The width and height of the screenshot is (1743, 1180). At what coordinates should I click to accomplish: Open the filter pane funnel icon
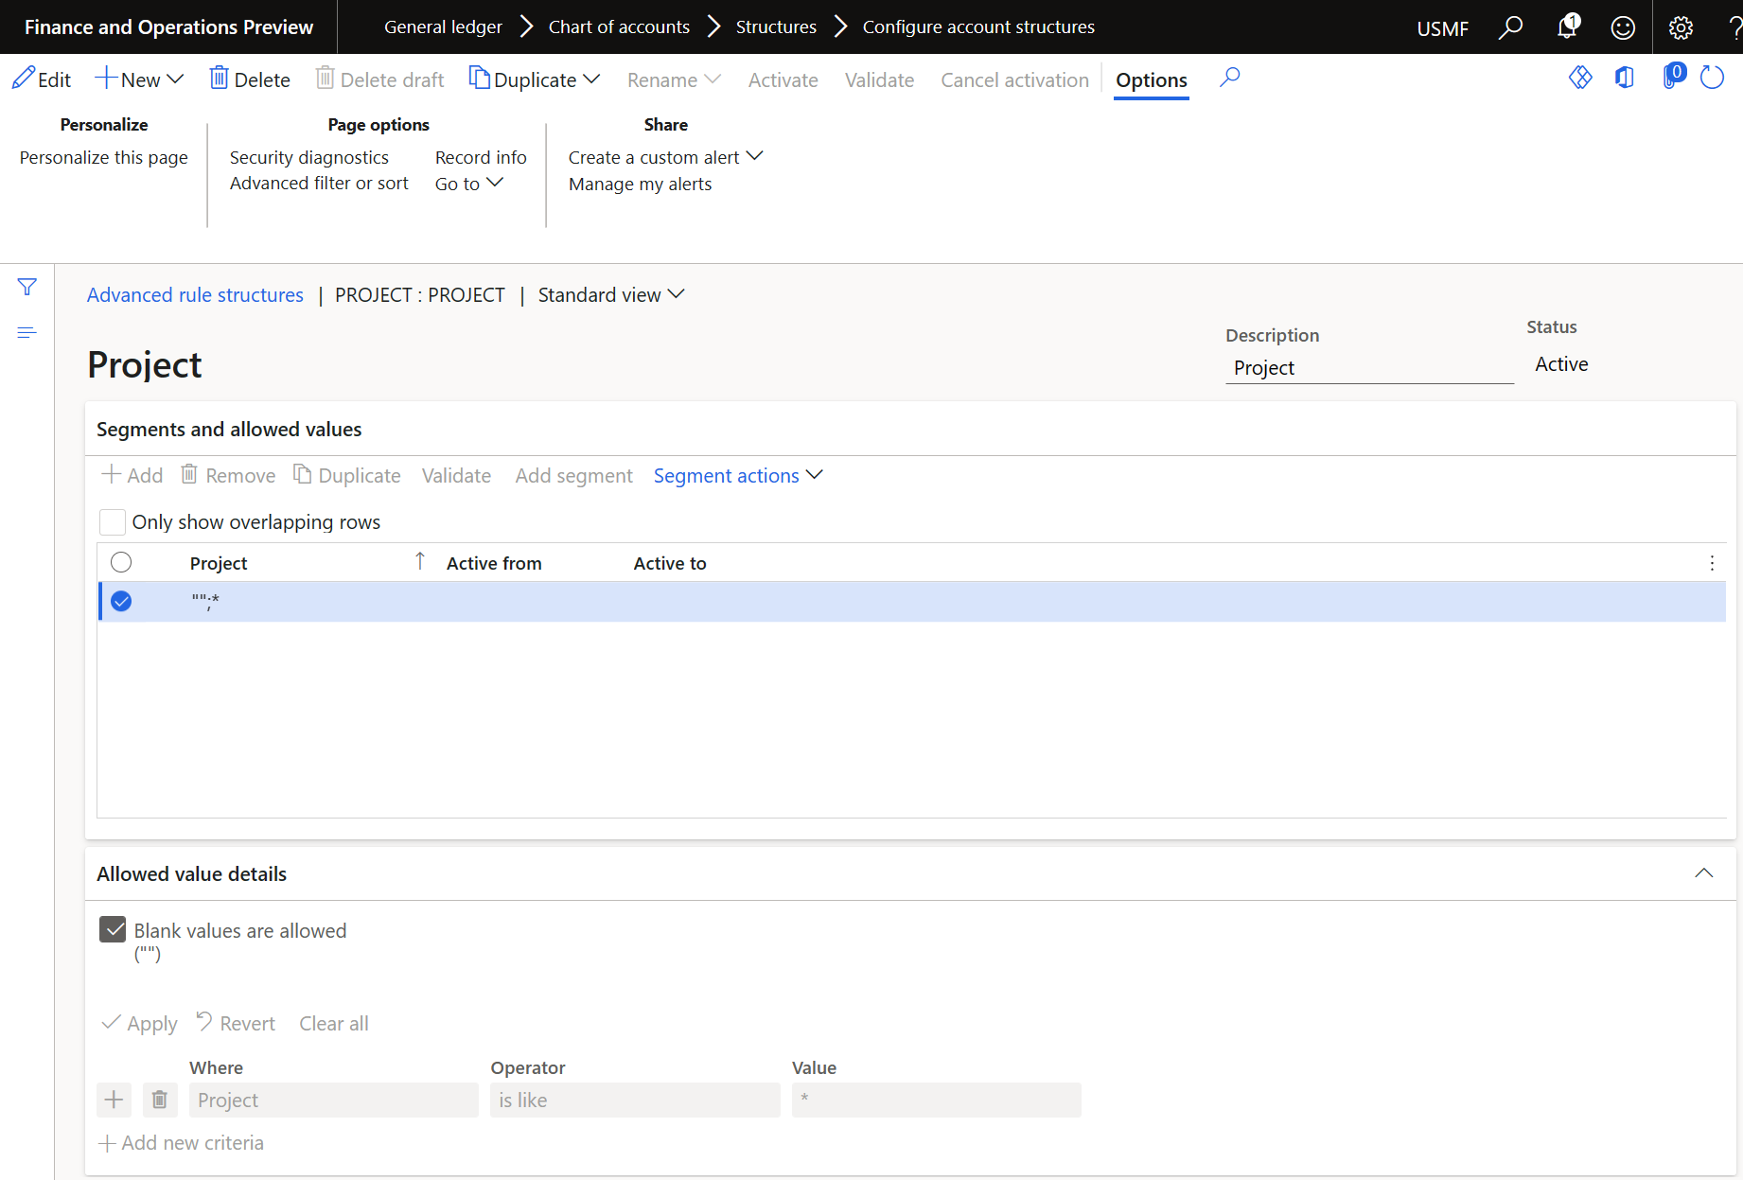tap(27, 287)
